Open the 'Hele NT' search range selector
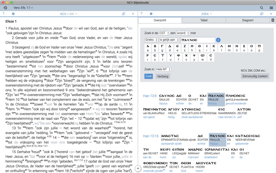The width and height of the screenshot is (276, 173). click(x=163, y=70)
